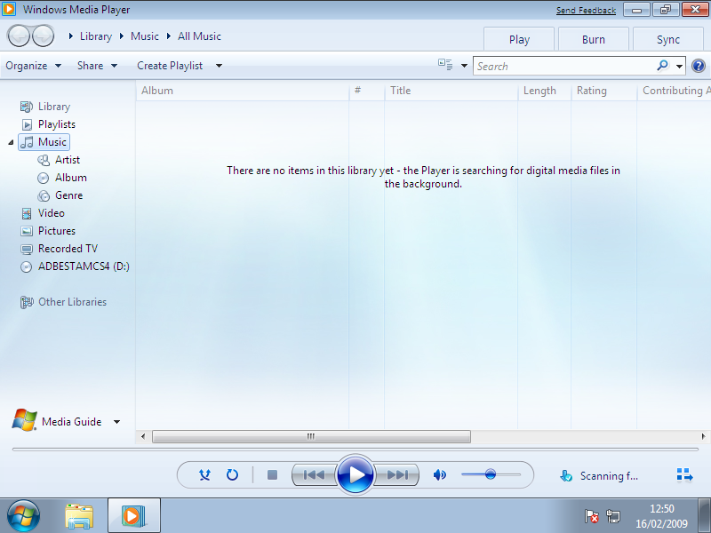Switch to the Sync tab

(668, 40)
